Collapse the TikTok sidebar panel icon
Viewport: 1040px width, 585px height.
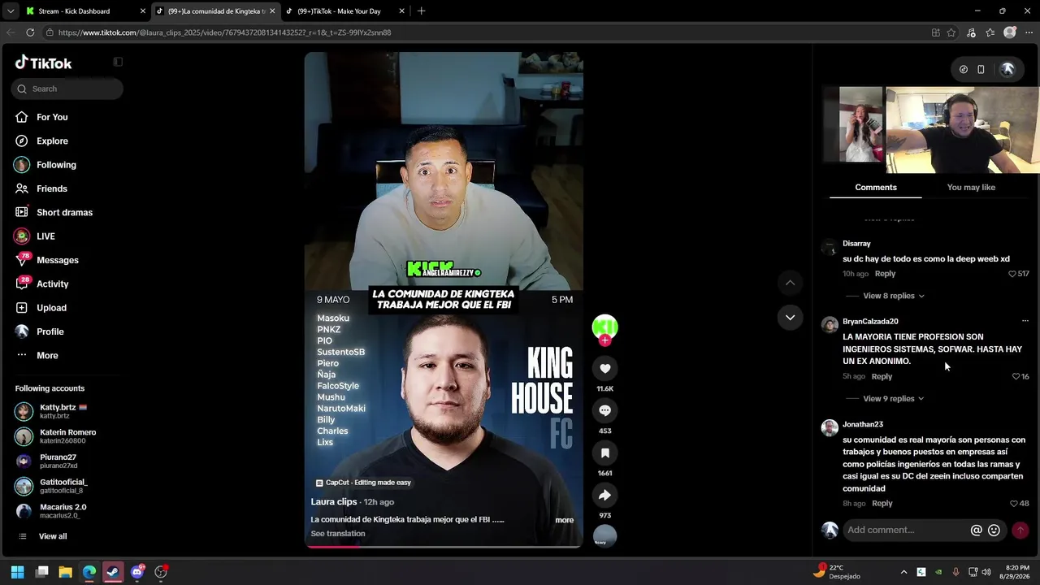pyautogui.click(x=118, y=62)
